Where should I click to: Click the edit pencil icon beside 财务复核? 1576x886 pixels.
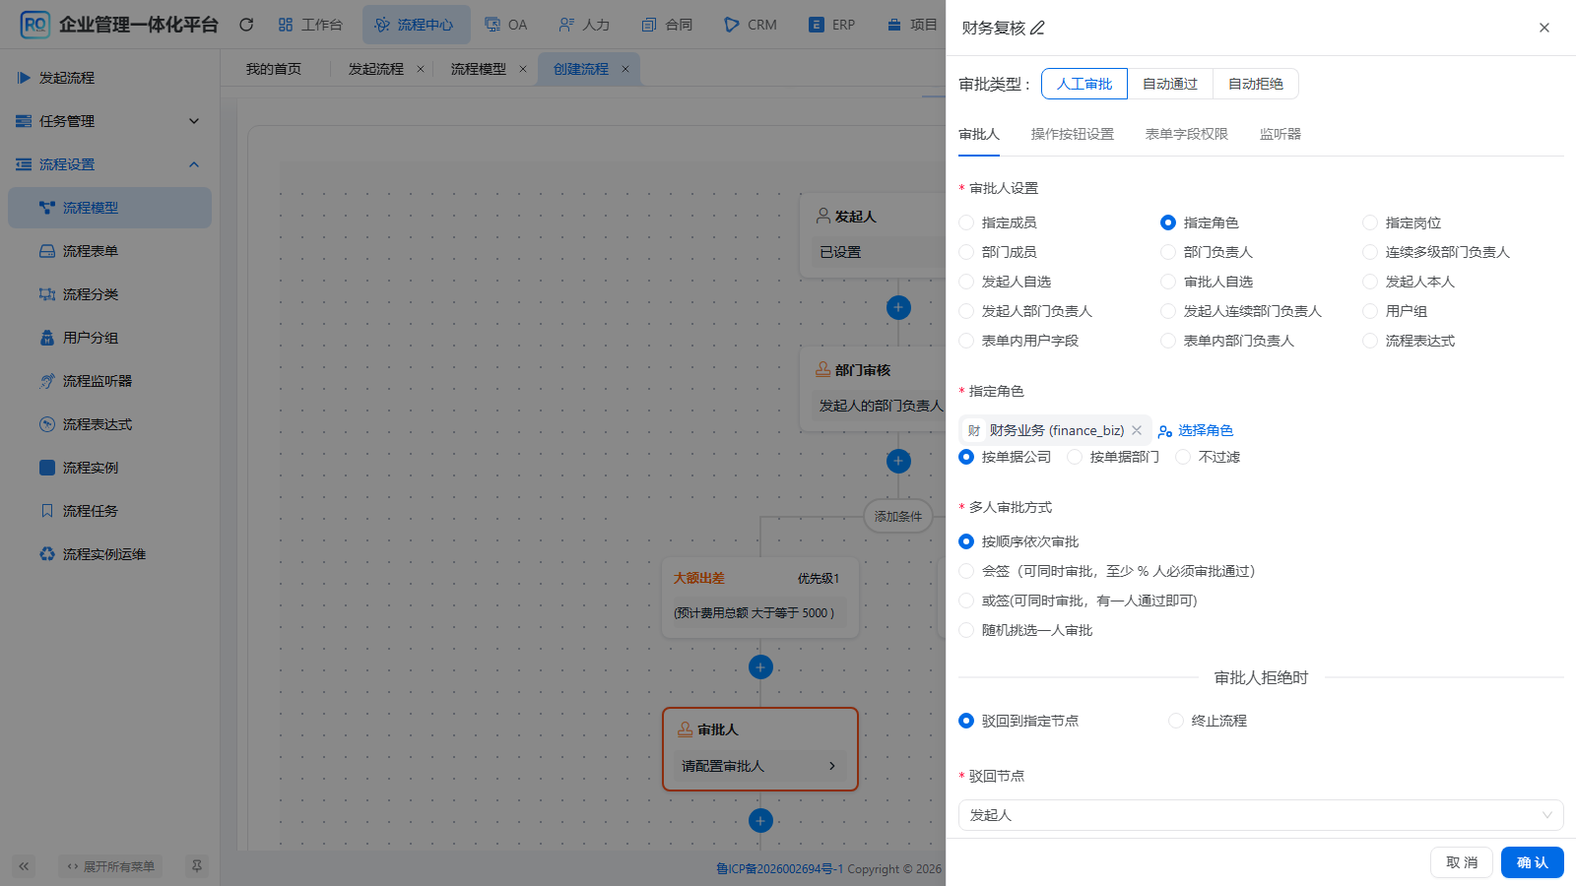click(1037, 28)
